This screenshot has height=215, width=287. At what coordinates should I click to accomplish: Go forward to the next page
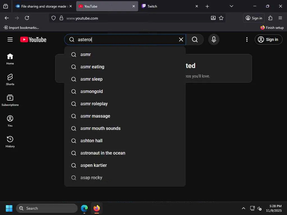coord(17,18)
